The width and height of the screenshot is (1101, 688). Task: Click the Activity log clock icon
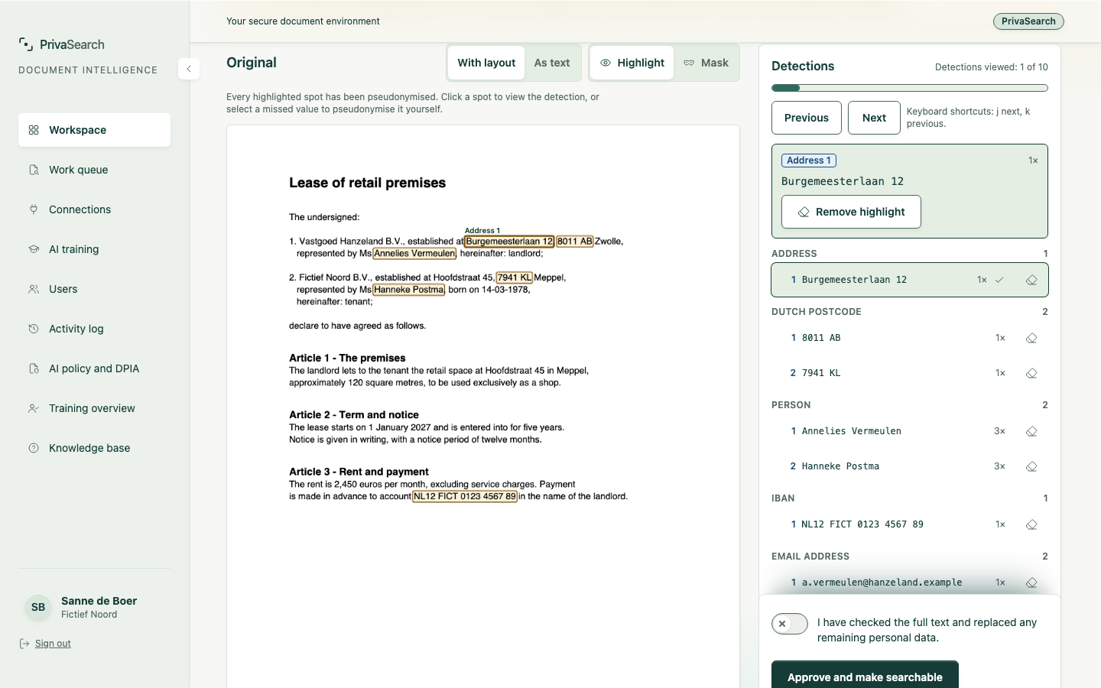pyautogui.click(x=34, y=329)
